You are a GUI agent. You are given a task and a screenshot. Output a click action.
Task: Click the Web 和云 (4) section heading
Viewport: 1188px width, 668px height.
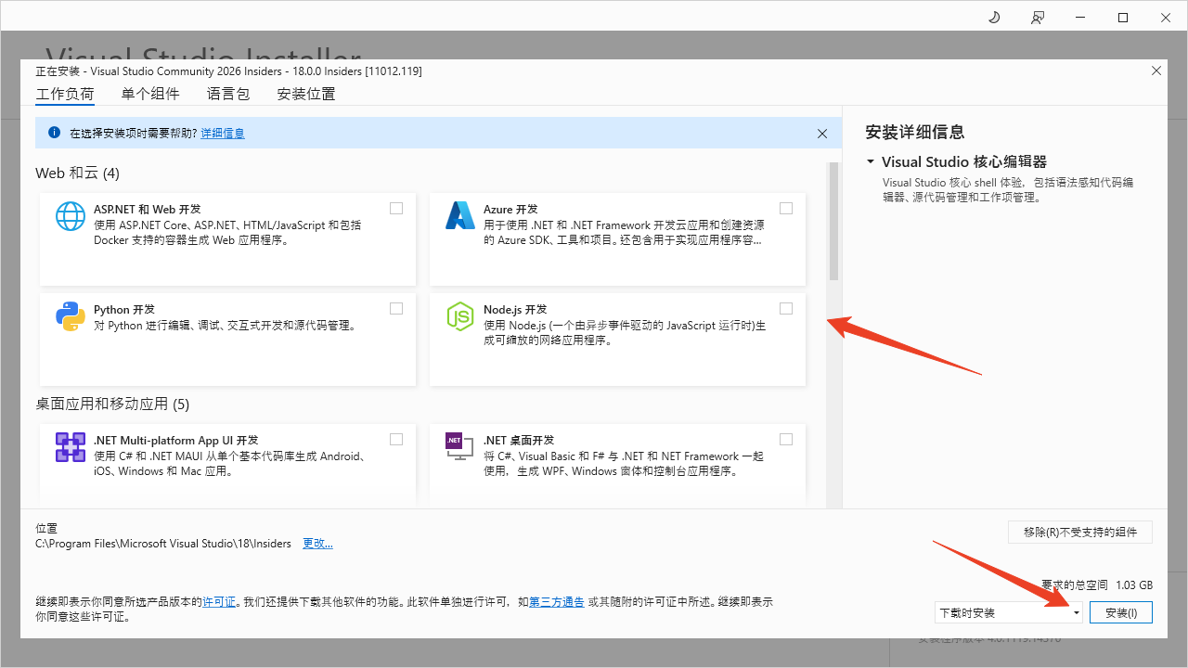(77, 173)
